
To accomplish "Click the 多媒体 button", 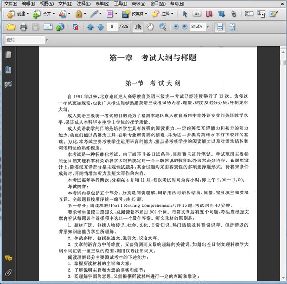I will click(x=132, y=14).
